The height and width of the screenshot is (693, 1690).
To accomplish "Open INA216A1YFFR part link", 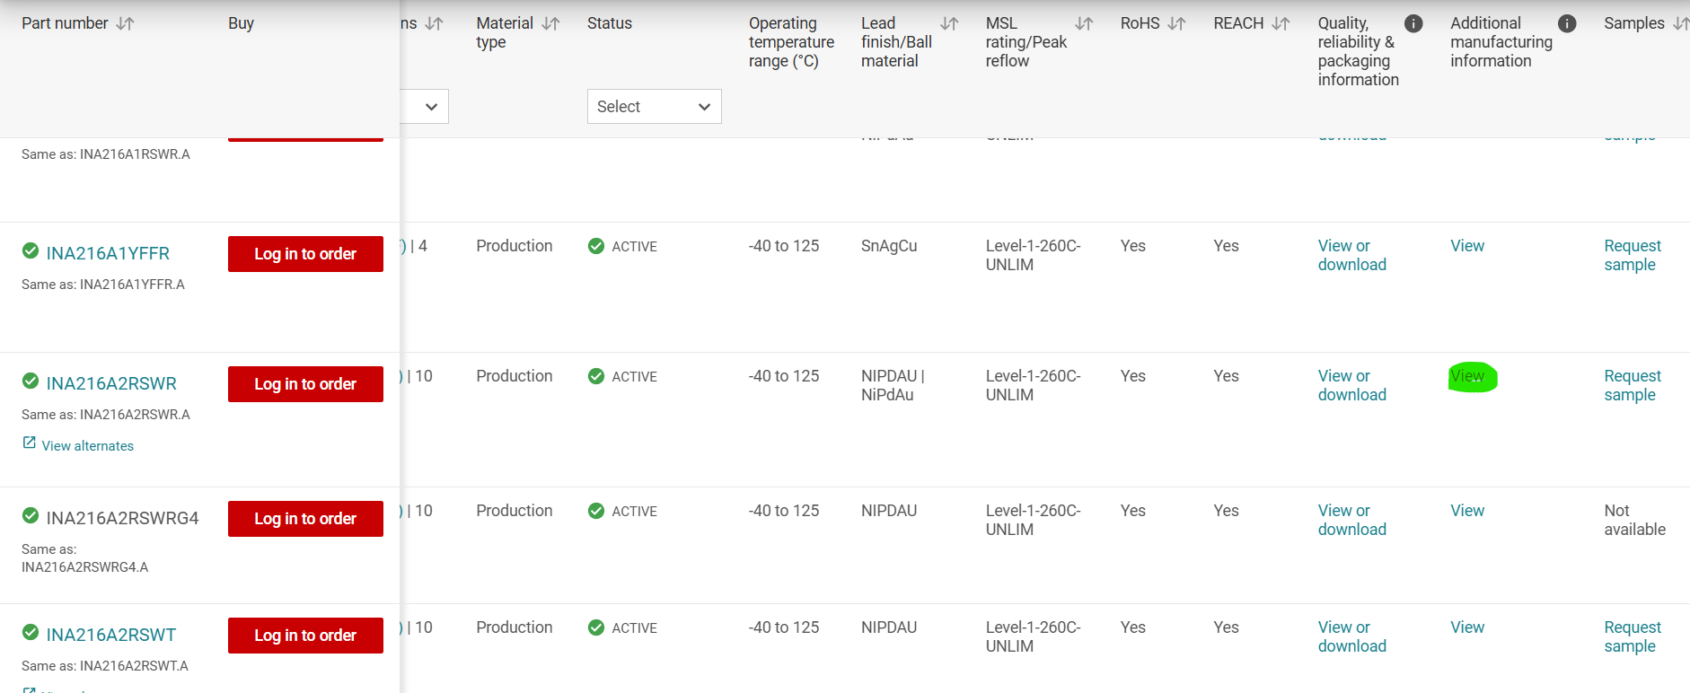I will pyautogui.click(x=108, y=253).
